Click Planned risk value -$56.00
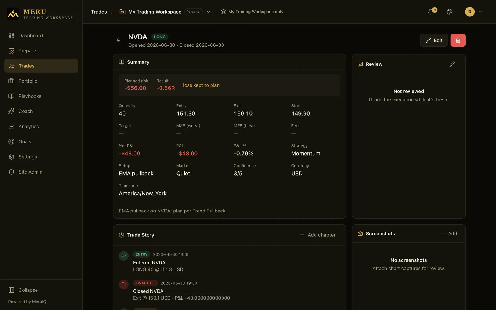496x310 pixels. 135,88
